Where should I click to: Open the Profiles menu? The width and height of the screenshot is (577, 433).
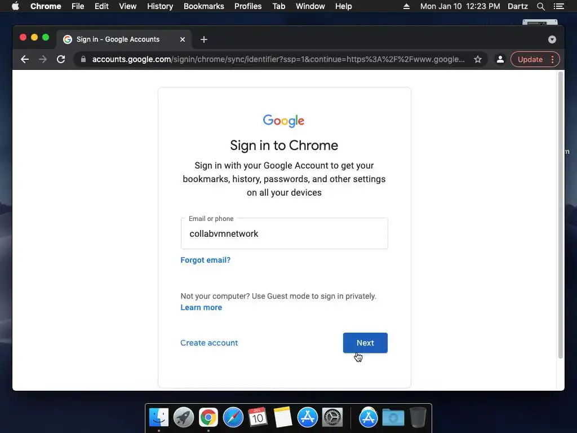pyautogui.click(x=248, y=6)
